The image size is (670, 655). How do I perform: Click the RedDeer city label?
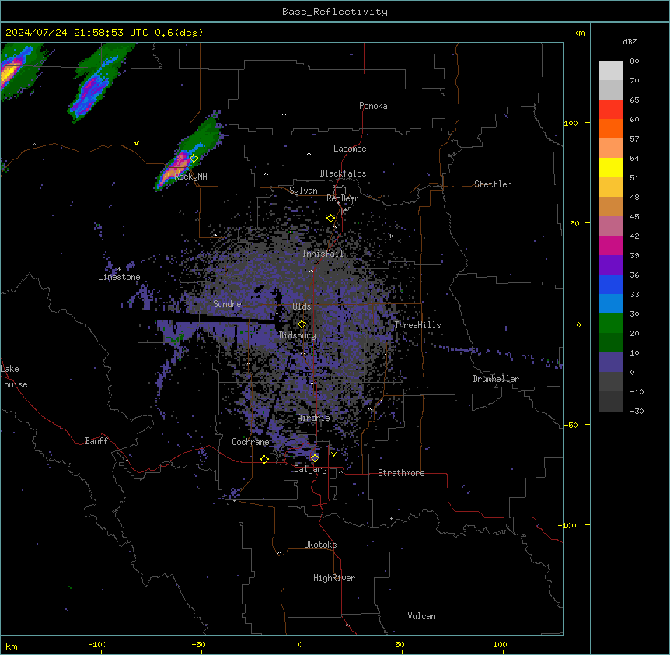(x=342, y=198)
